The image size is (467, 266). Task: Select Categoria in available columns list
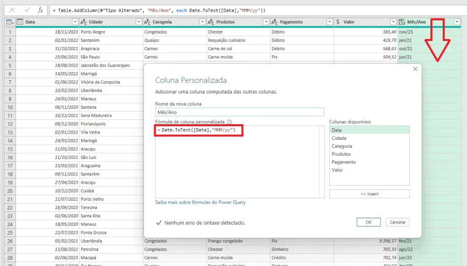(369, 146)
